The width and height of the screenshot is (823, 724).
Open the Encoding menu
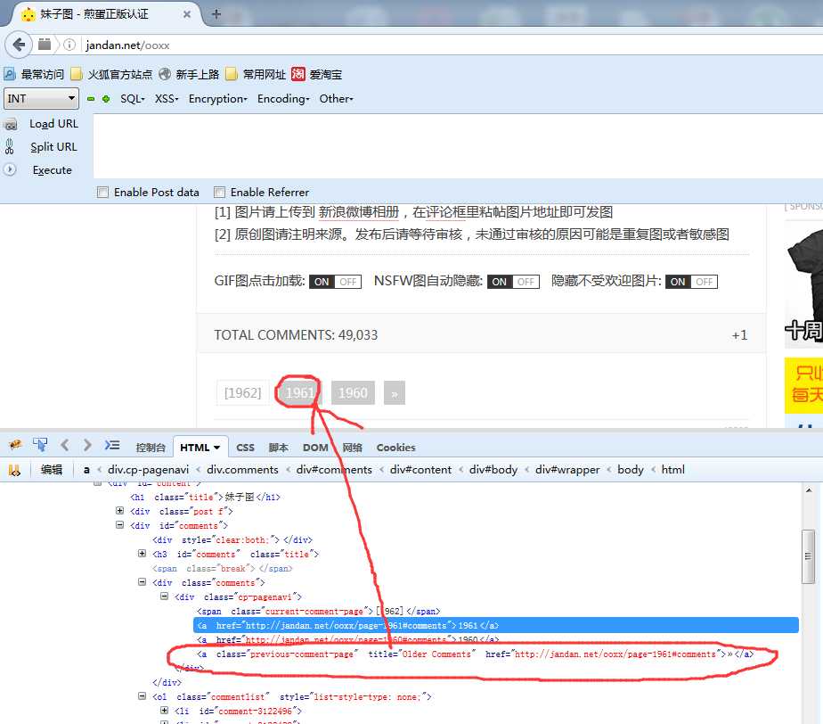283,99
